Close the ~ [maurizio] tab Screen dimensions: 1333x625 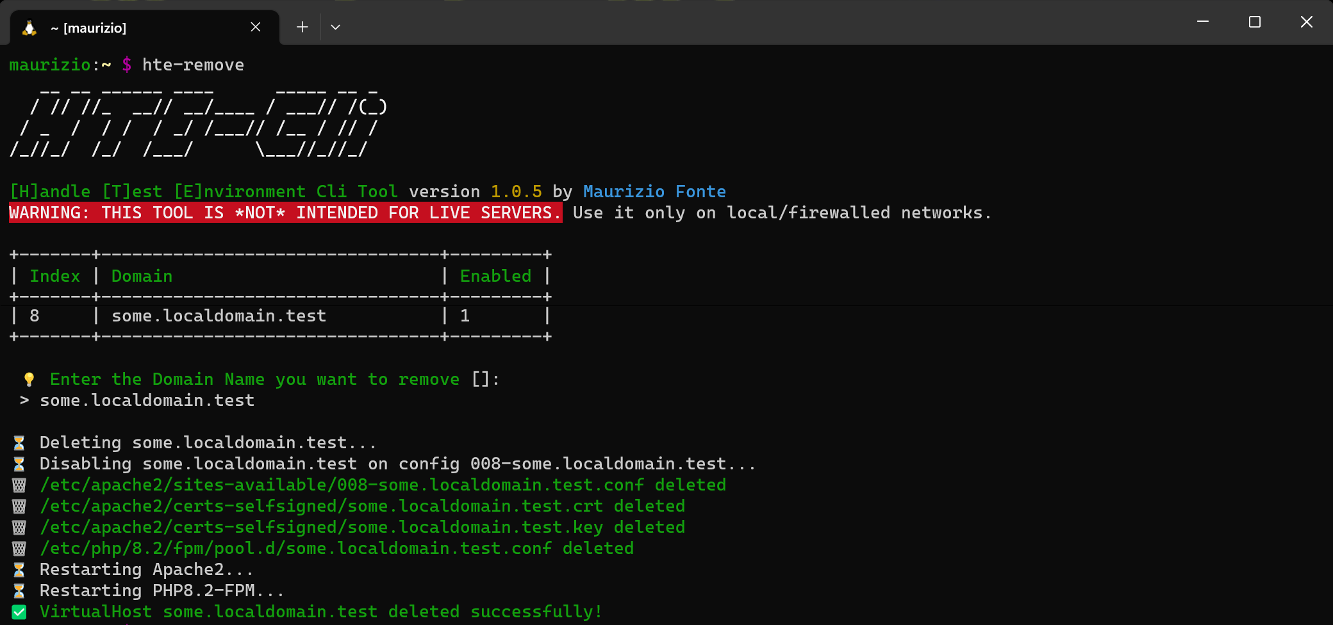click(255, 27)
